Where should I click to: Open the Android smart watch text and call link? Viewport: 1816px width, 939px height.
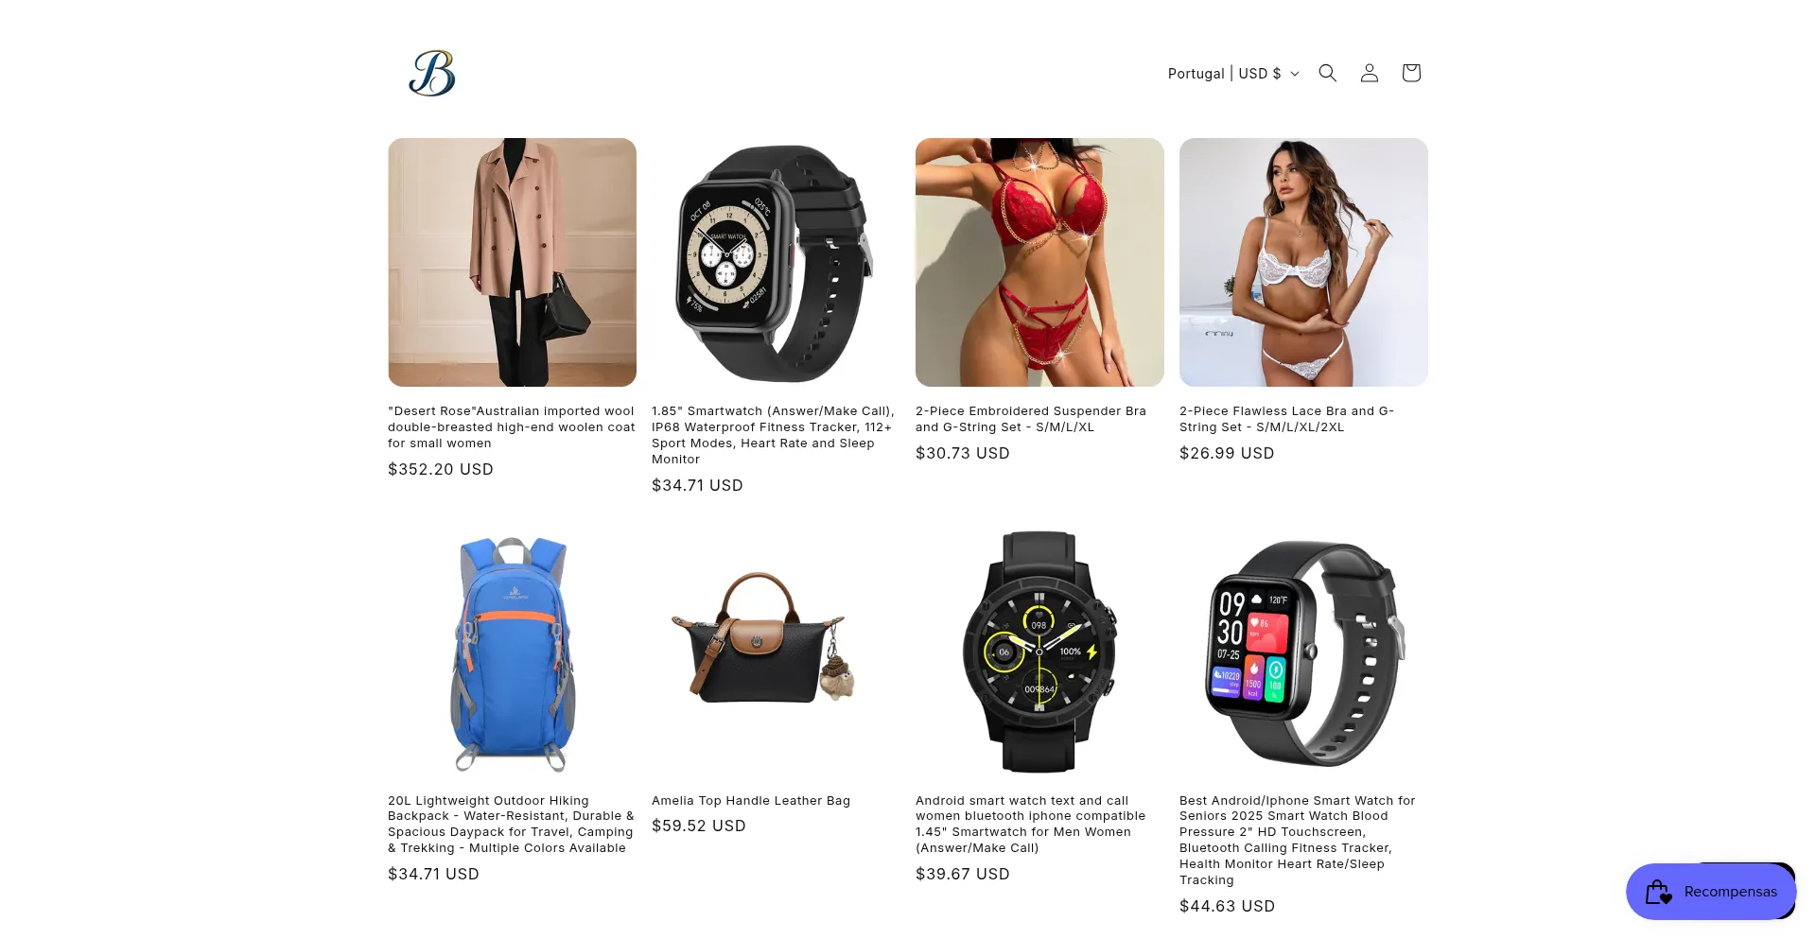[1031, 825]
